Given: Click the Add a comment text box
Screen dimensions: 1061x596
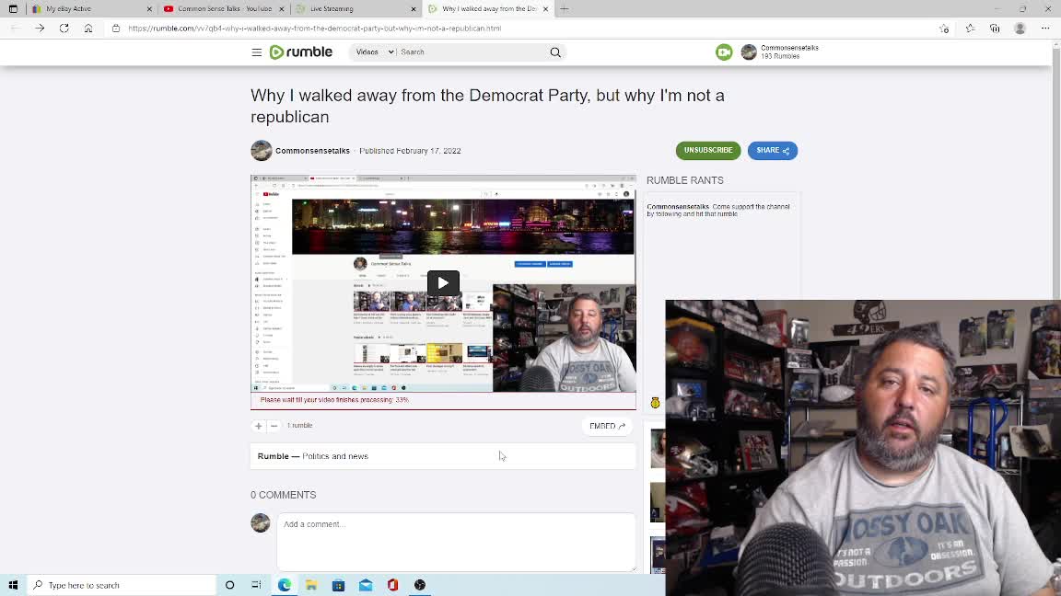Looking at the screenshot, I should [456, 542].
